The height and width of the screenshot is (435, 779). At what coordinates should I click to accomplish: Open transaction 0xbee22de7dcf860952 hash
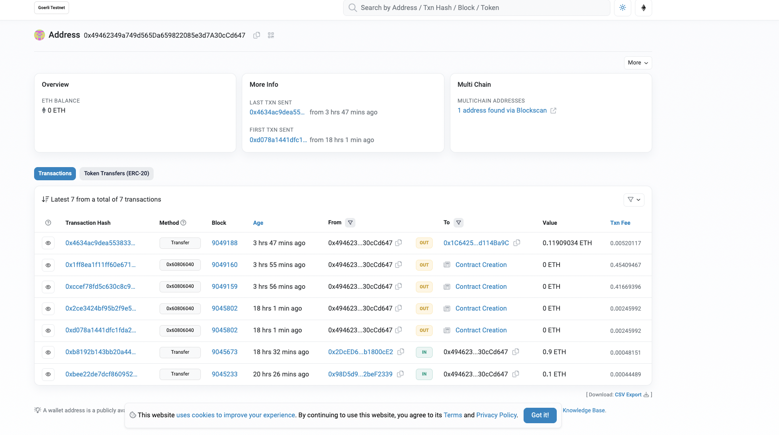(101, 374)
